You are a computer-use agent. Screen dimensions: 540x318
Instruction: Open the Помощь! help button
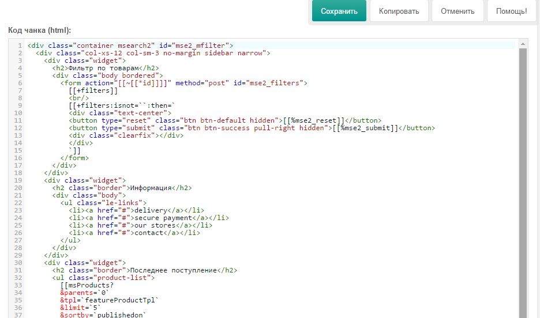511,11
